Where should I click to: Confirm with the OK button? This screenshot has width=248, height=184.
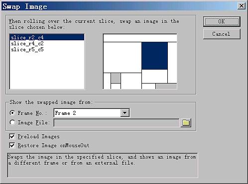click(222, 21)
